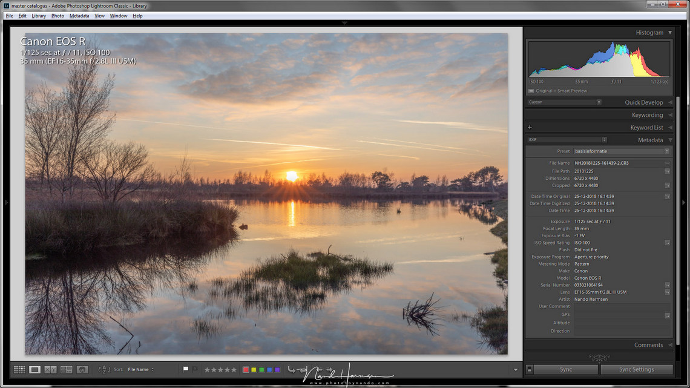Hide the right panel group
The image size is (690, 388).
click(x=684, y=202)
